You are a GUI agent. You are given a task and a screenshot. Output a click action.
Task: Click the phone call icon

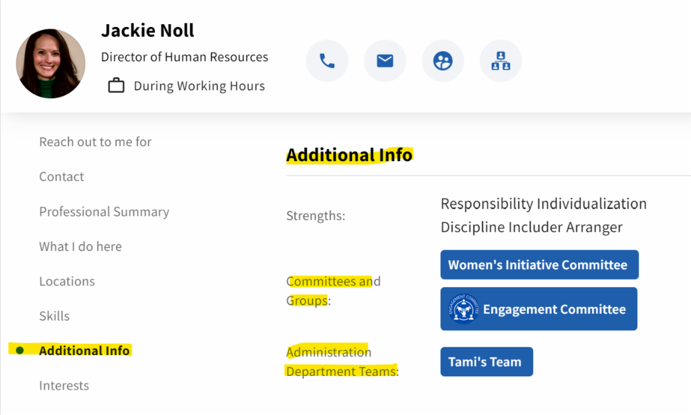(x=327, y=61)
